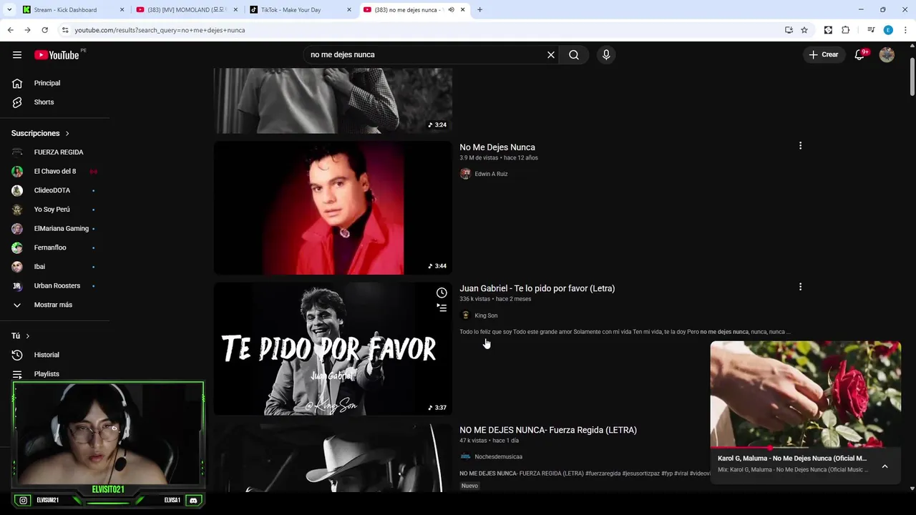Screen dimensions: 916x515
Task: Visit Nochesdemusicaa channel
Action: [x=498, y=457]
